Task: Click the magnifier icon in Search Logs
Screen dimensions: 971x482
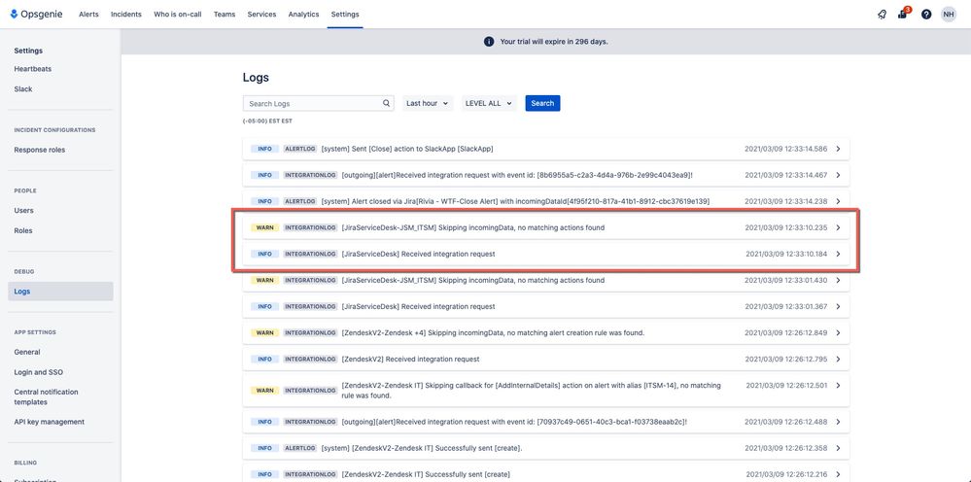Action: (x=386, y=103)
